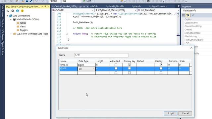This screenshot has height=119, width=212.
Task: Select the Data Connections node icon
Action: (10, 16)
